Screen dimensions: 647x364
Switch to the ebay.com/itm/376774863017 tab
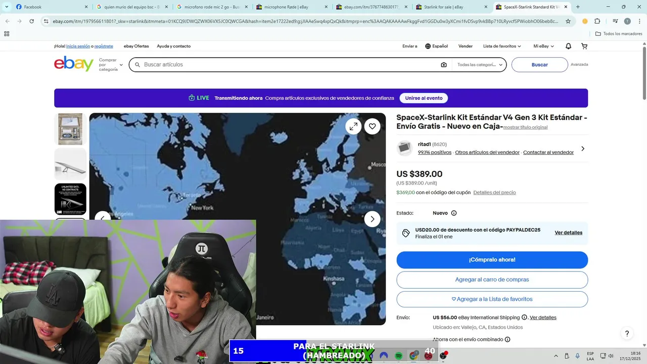pyautogui.click(x=372, y=7)
